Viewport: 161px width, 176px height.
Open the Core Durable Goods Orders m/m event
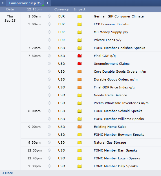coord(120,72)
